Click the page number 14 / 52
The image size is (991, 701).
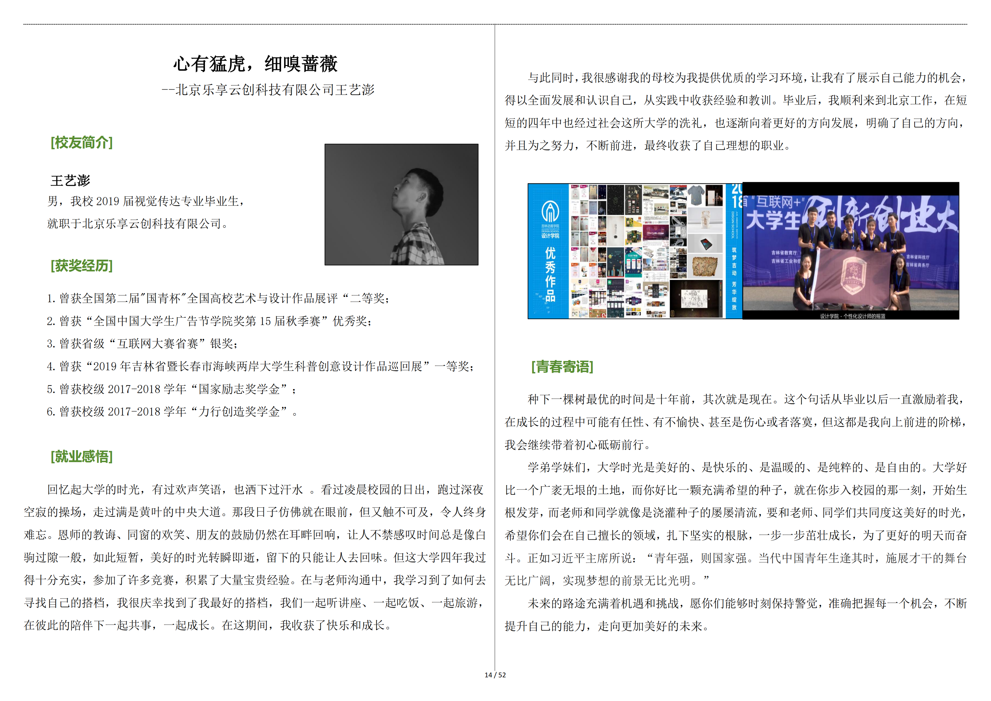tap(495, 675)
